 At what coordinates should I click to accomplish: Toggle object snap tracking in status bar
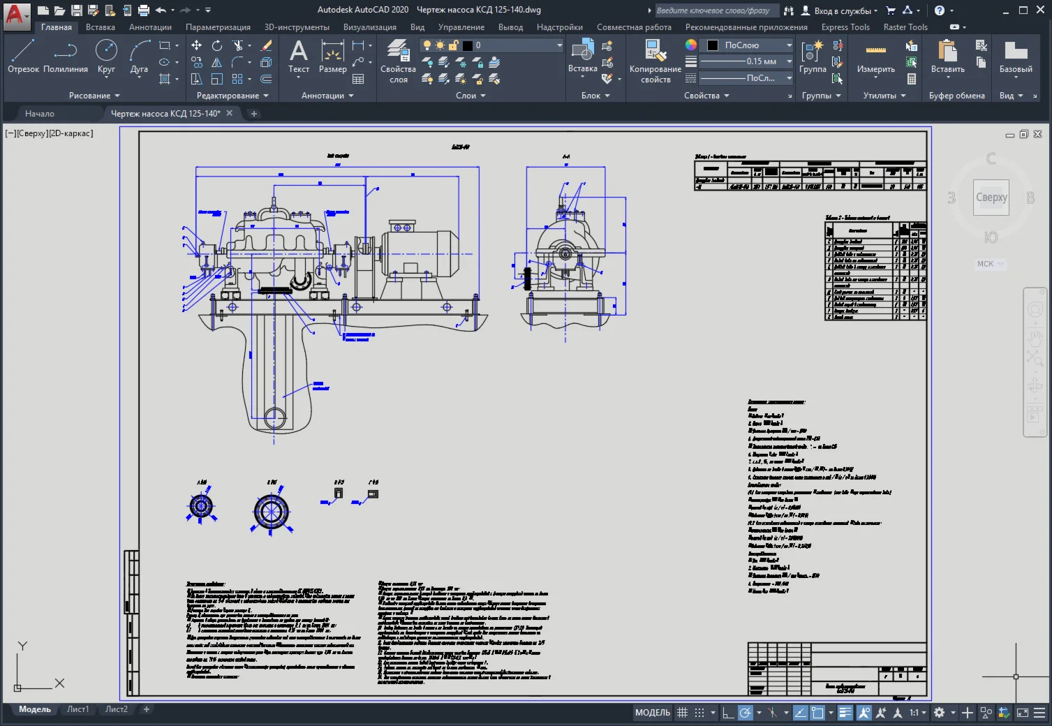801,713
